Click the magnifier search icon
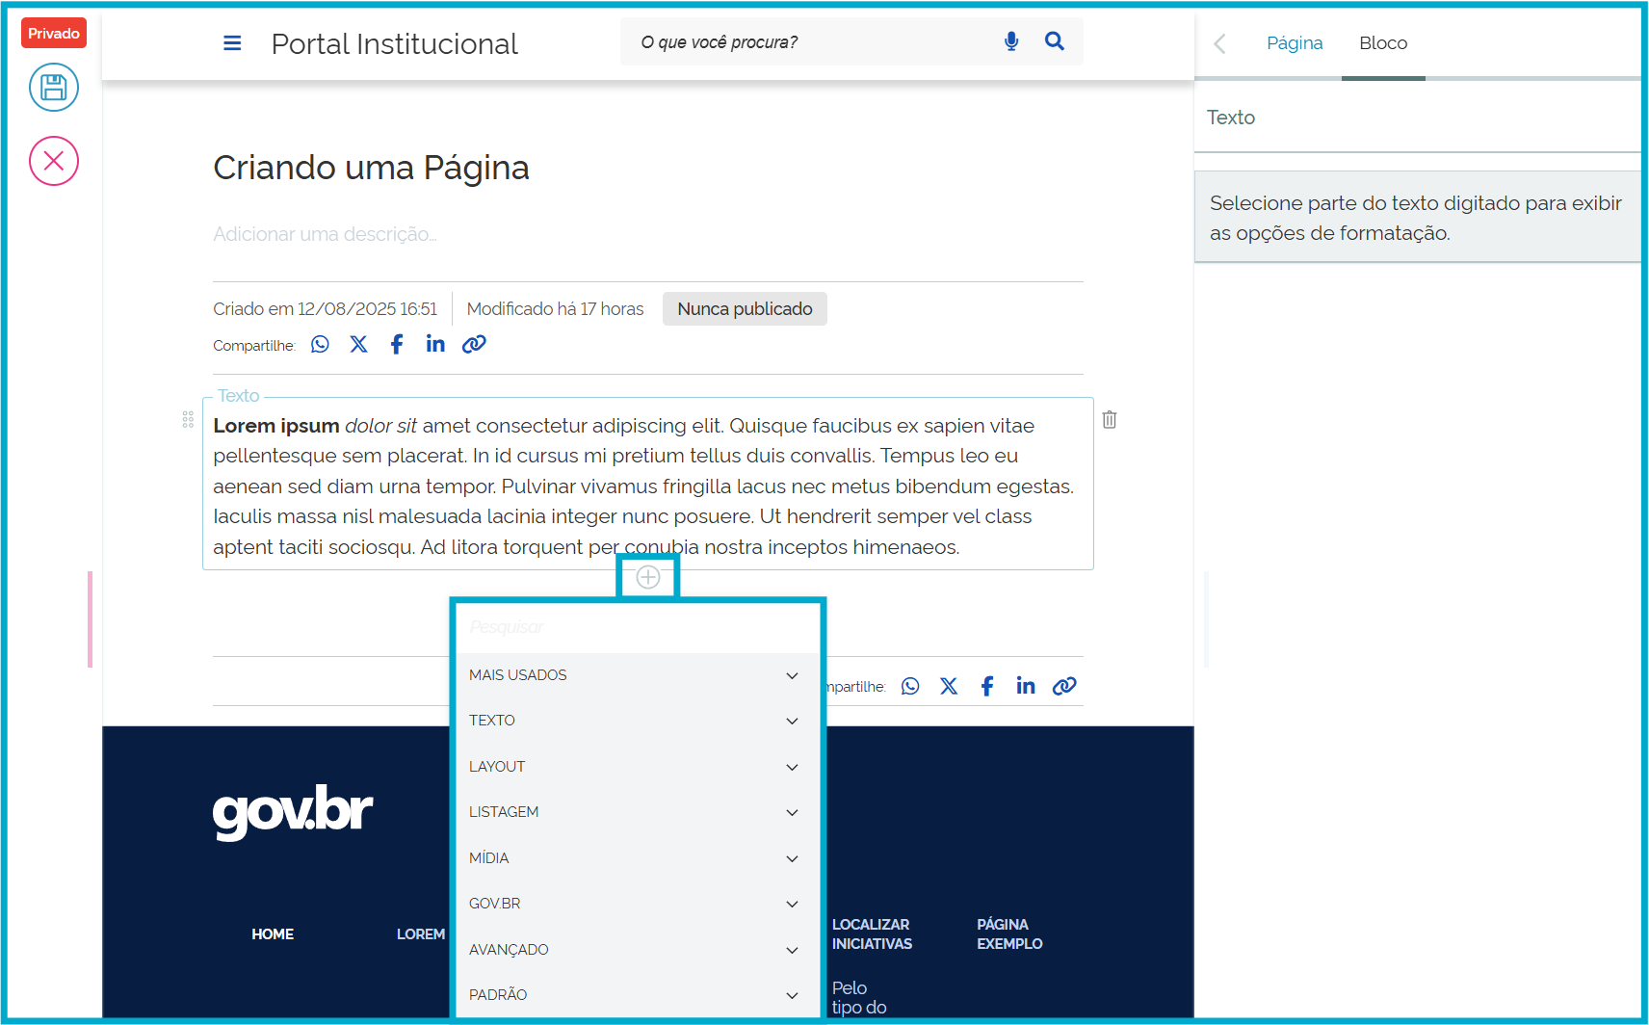1649x1025 pixels. (1054, 41)
